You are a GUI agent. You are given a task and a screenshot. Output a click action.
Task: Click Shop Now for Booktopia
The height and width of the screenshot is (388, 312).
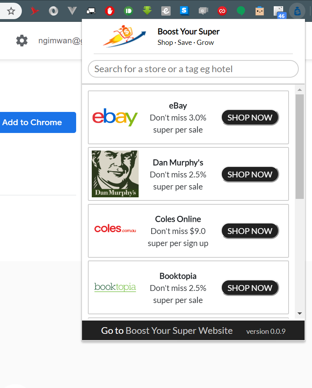pyautogui.click(x=250, y=288)
